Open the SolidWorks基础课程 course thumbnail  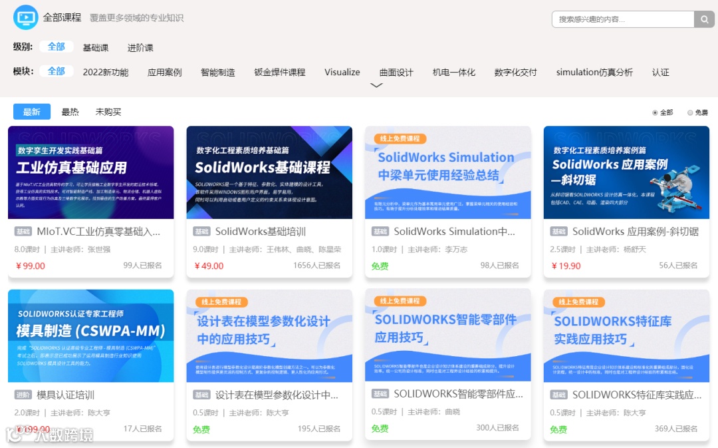(269, 172)
